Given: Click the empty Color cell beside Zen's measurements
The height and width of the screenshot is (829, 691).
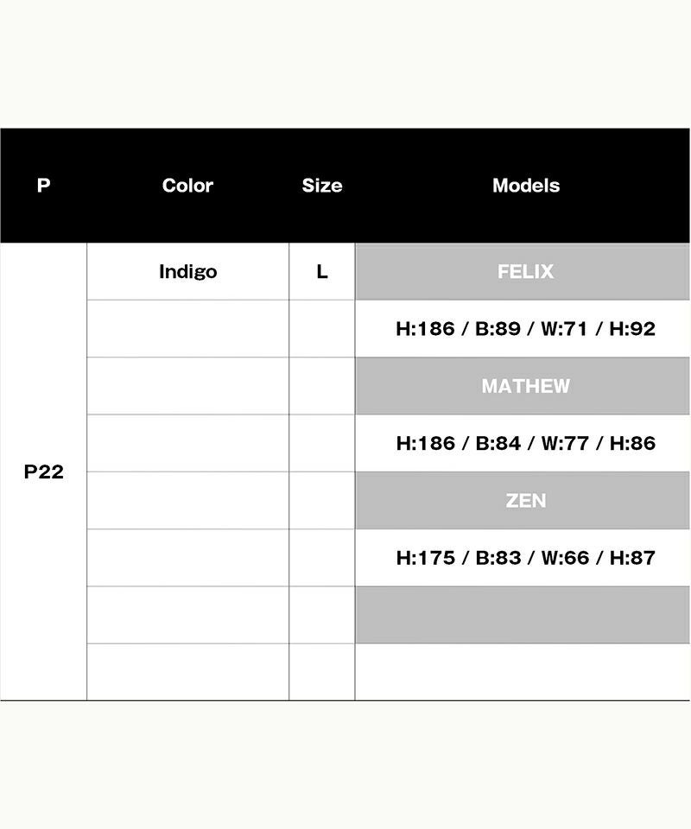Looking at the screenshot, I should (x=187, y=558).
